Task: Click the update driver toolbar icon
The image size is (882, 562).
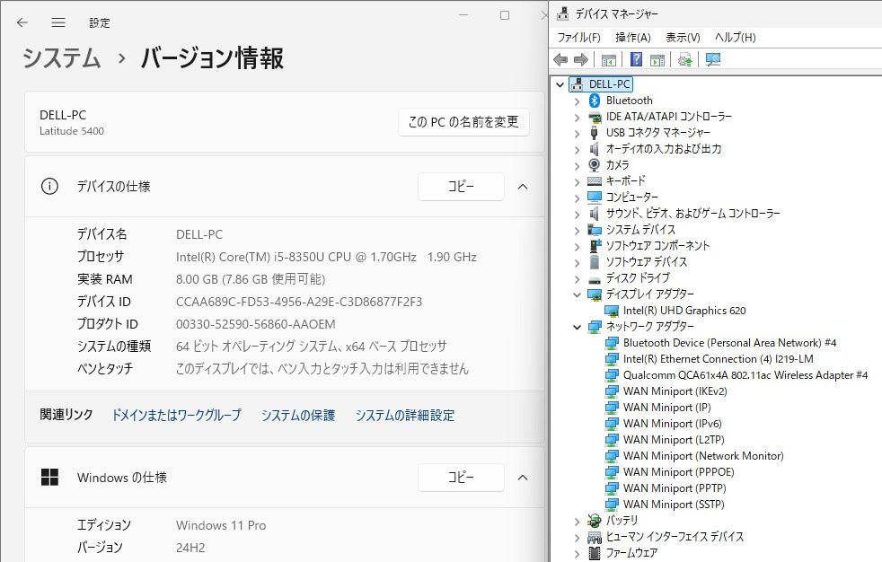Action: [x=685, y=59]
